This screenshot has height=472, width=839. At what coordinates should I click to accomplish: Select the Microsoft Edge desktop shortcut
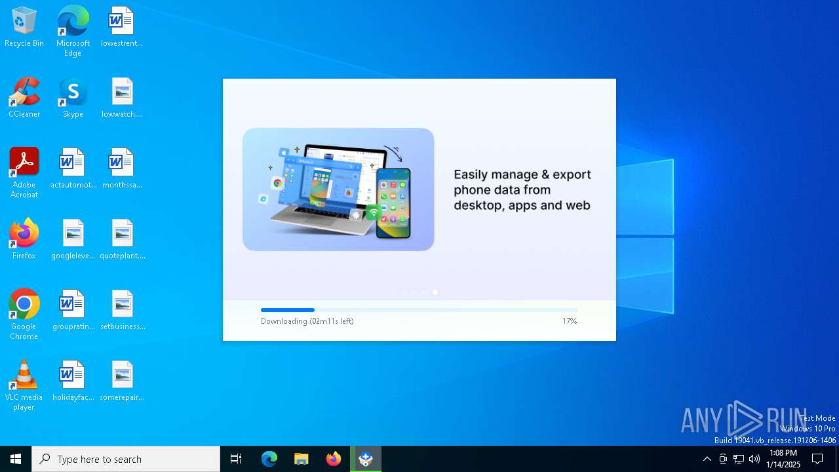coord(73,31)
